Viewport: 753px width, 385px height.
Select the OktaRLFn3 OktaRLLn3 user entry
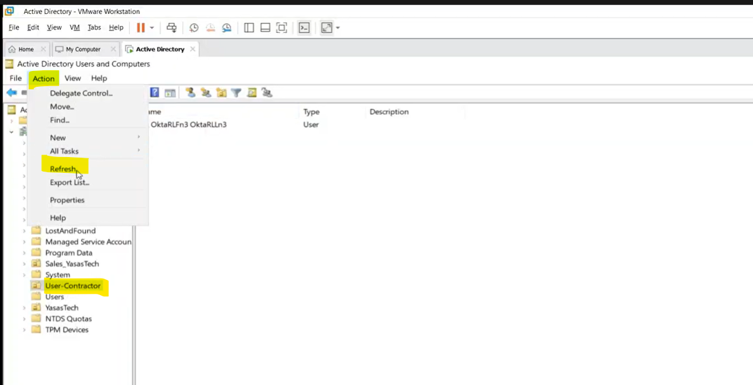pos(188,125)
